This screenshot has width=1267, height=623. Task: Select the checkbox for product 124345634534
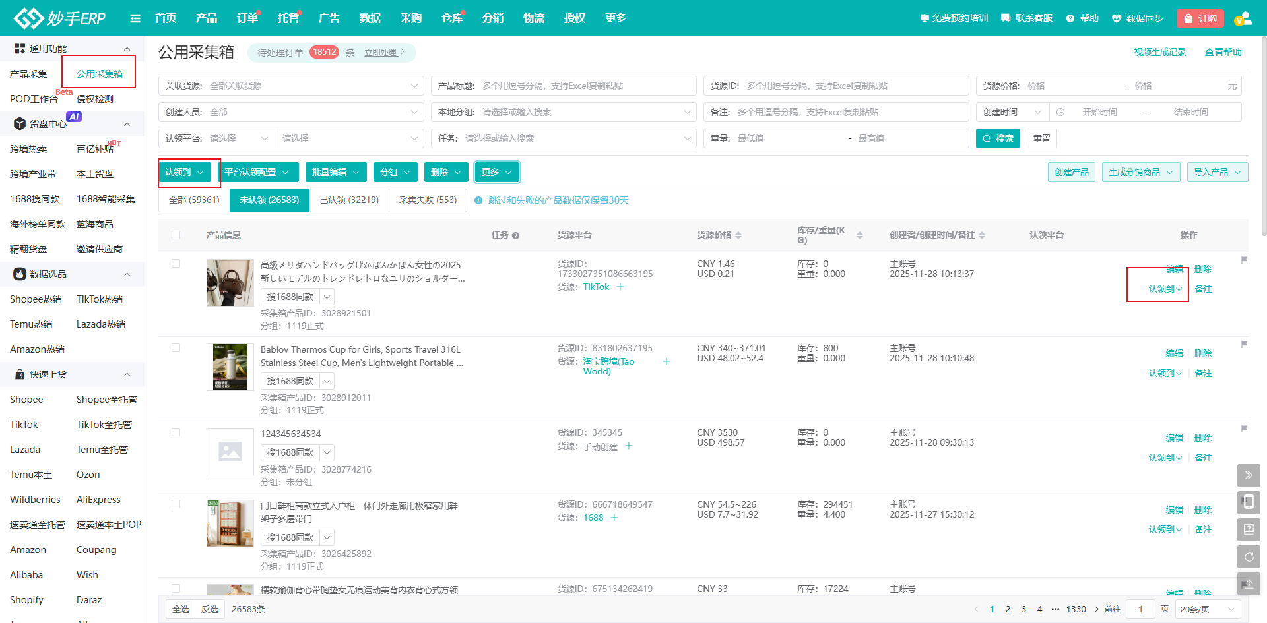[176, 432]
